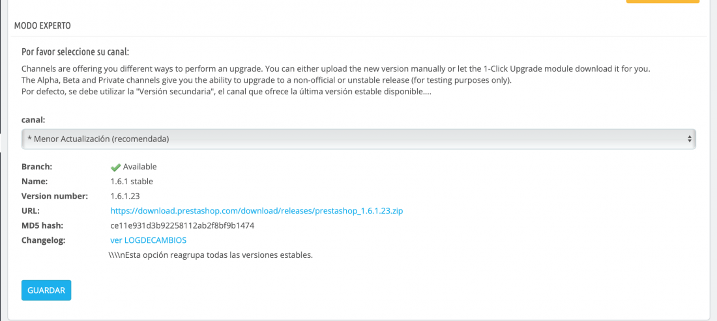Click the blue GUARDAR button
The width and height of the screenshot is (717, 321).
tap(46, 290)
